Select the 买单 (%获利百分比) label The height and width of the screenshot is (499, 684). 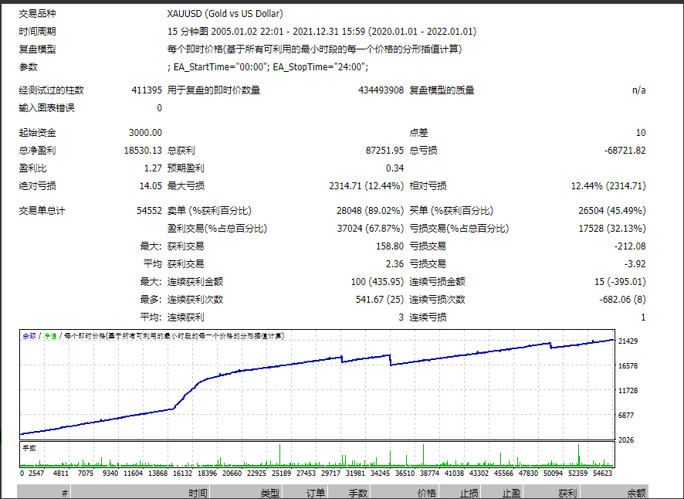click(451, 210)
